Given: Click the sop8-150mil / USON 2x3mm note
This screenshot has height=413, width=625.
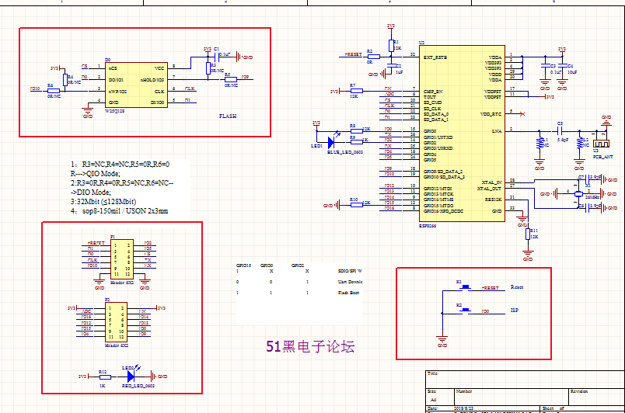Looking at the screenshot, I should coord(119,211).
